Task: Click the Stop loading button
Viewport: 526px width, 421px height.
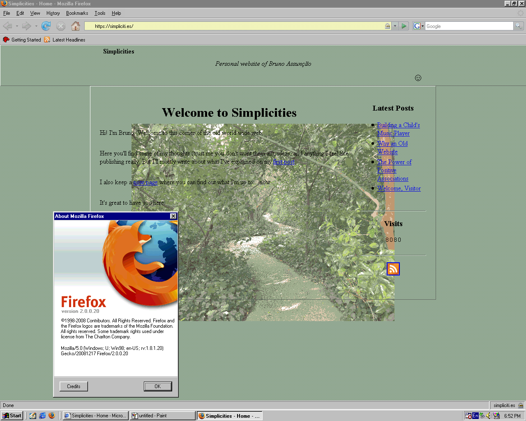Action: click(61, 26)
